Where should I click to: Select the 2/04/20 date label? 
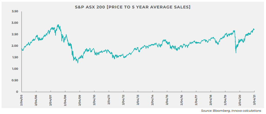pyautogui.click(x=240, y=99)
